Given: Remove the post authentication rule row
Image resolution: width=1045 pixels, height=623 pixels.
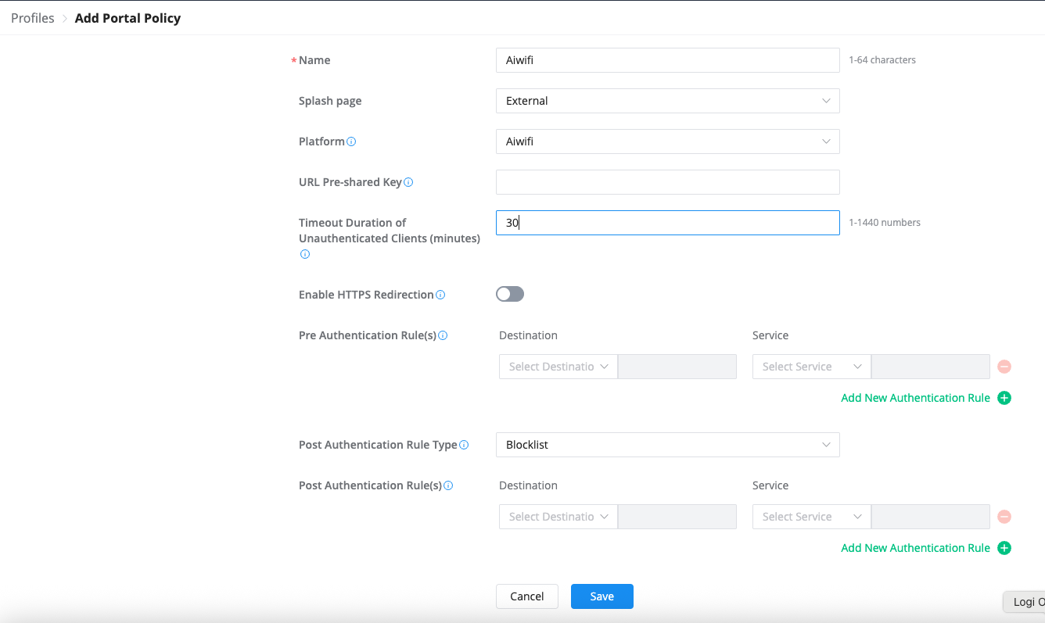Looking at the screenshot, I should point(1004,517).
